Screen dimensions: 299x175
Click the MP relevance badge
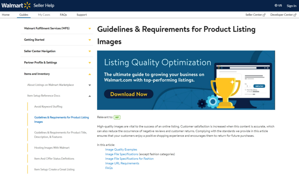click(117, 117)
